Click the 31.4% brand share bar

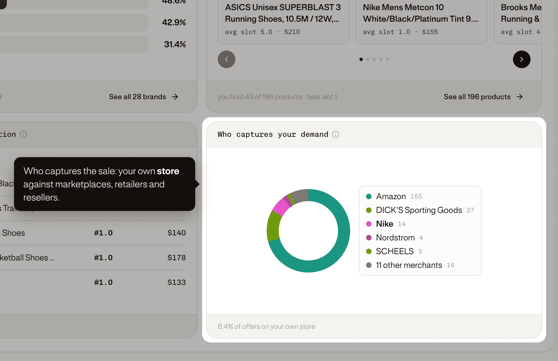(x=74, y=44)
